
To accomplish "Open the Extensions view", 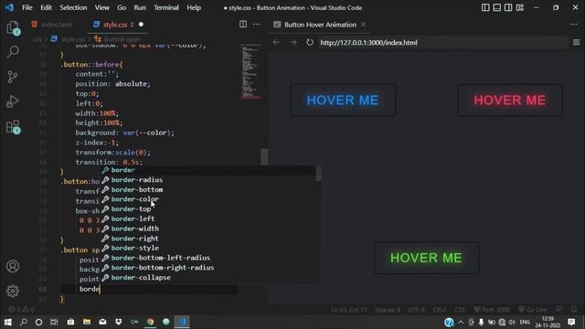I will tap(13, 127).
